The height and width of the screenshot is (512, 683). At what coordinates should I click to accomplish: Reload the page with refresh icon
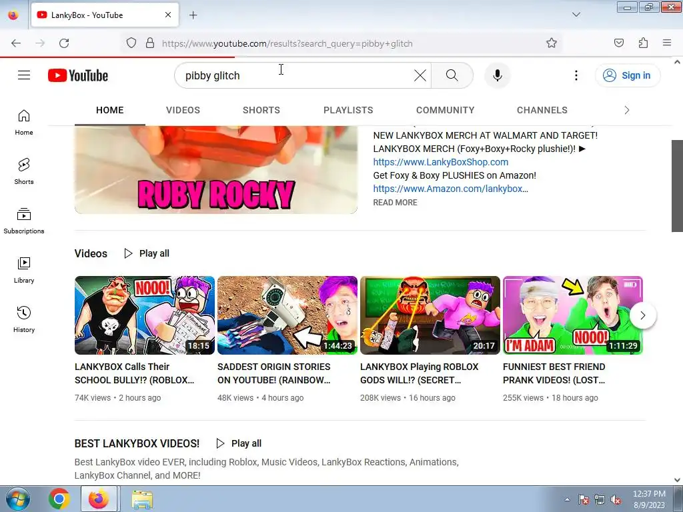click(x=64, y=43)
